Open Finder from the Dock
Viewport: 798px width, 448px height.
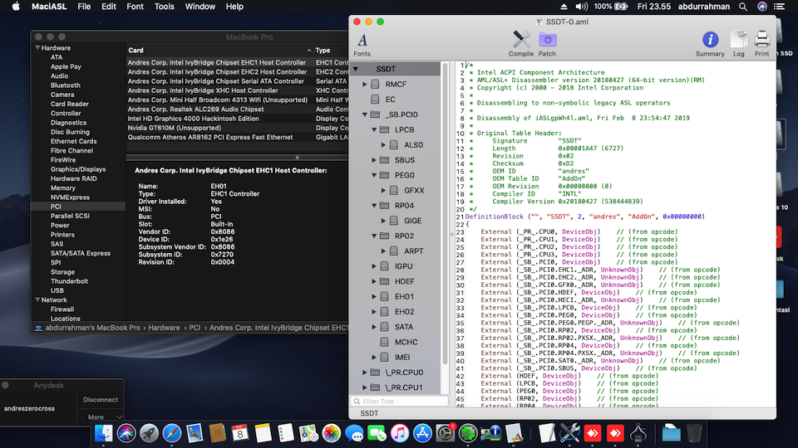104,432
